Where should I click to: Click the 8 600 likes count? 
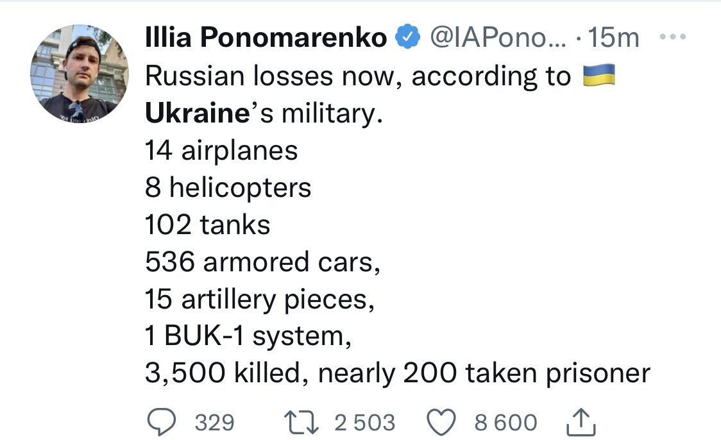coord(505,423)
